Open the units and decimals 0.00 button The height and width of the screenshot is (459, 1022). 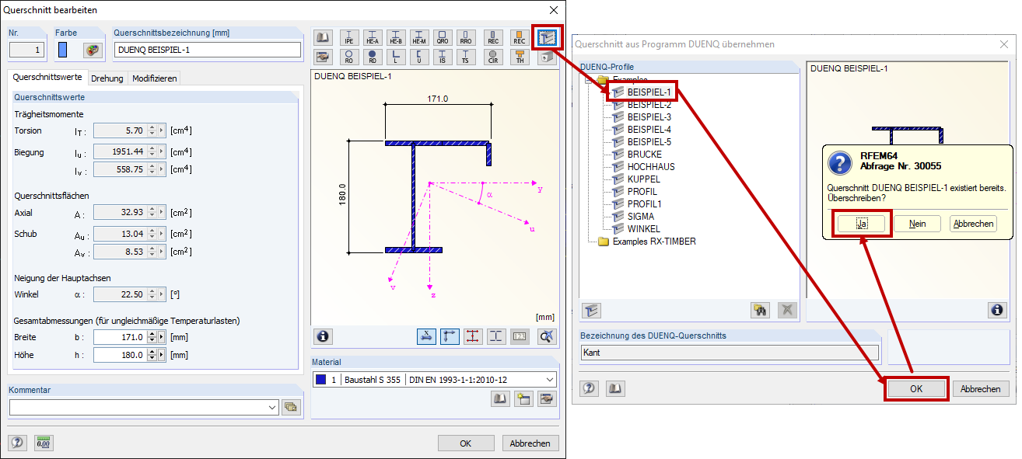(x=43, y=443)
